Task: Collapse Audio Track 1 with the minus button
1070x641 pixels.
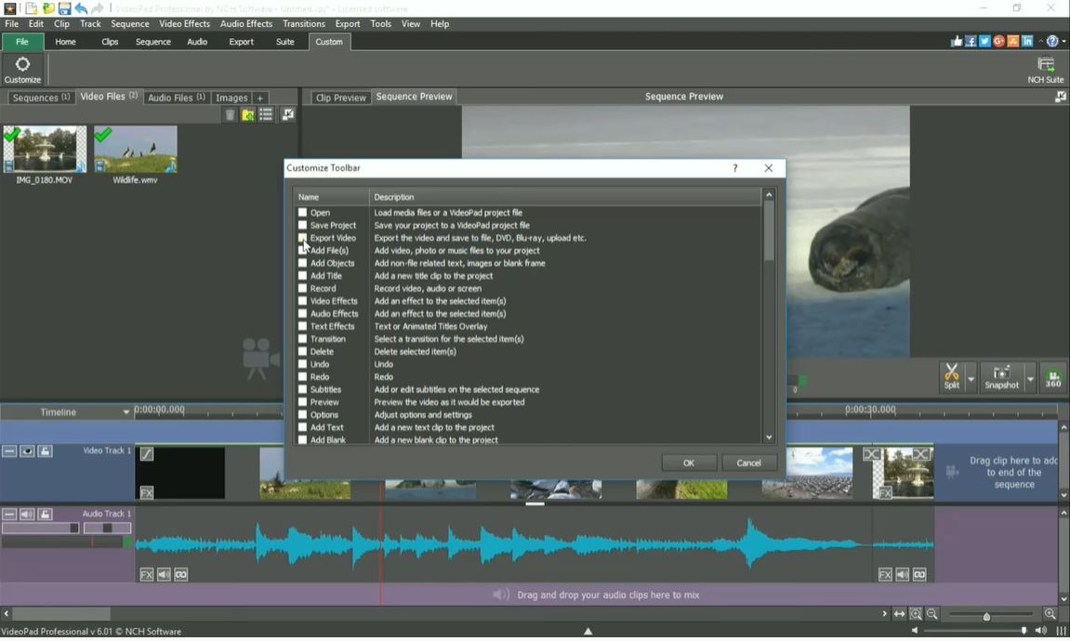Action: tap(9, 514)
